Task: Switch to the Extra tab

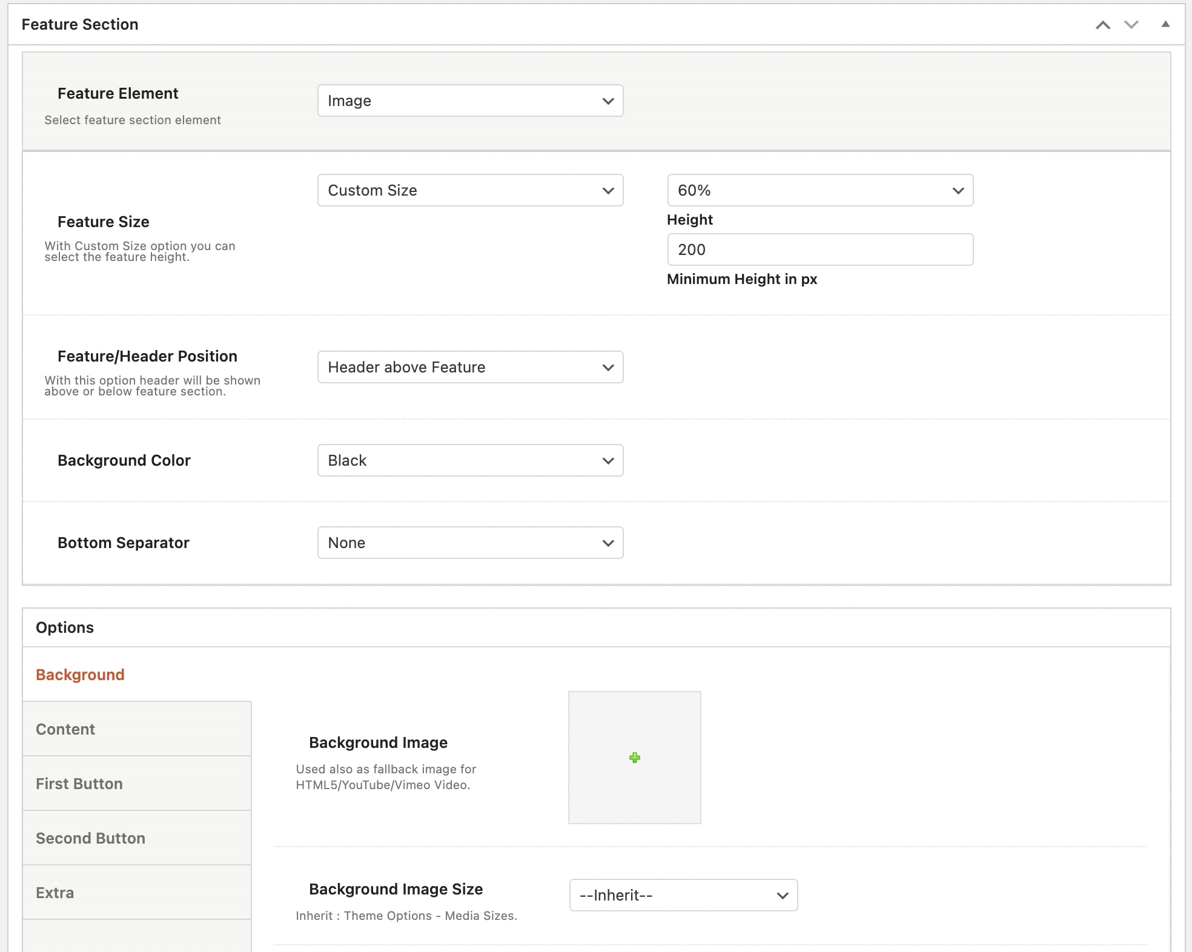Action: [55, 893]
